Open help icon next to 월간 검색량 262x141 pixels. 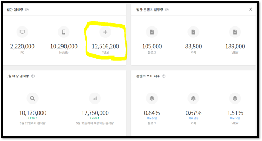27,10
